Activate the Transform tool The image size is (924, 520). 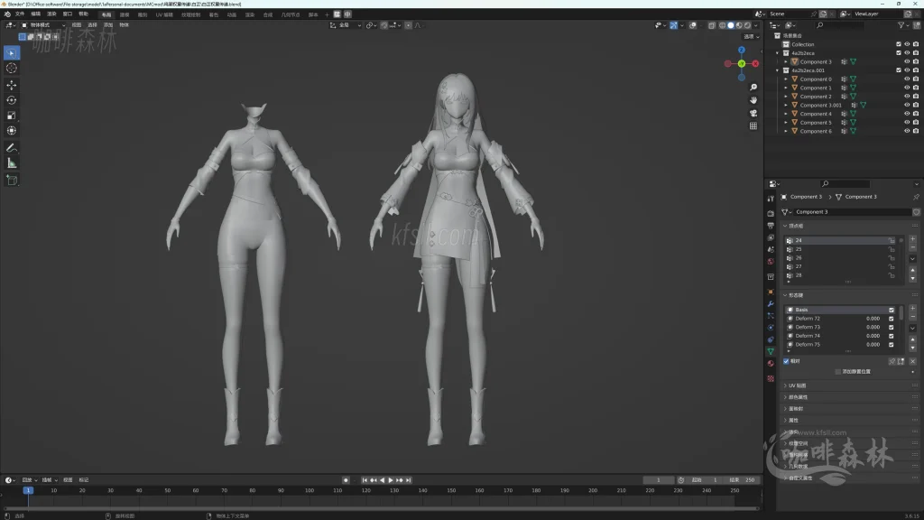pyautogui.click(x=11, y=130)
